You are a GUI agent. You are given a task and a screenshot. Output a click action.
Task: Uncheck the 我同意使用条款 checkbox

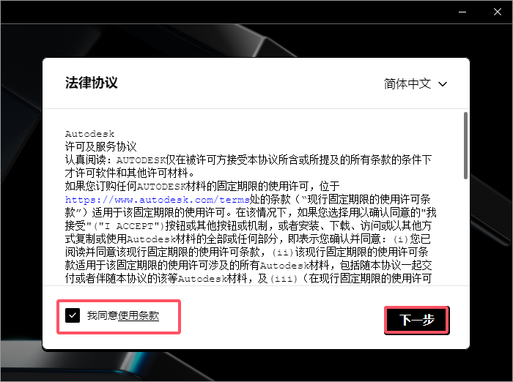pos(73,315)
